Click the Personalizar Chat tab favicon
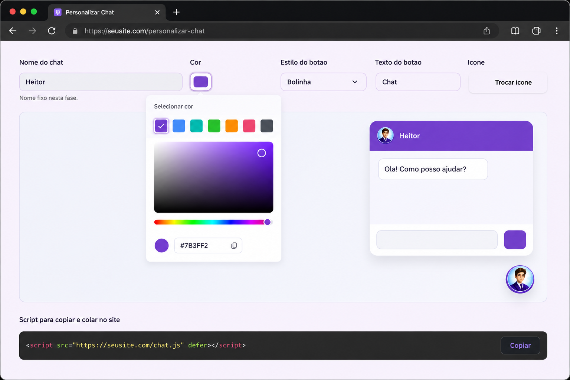Screen dimensions: 570x380 [58, 12]
